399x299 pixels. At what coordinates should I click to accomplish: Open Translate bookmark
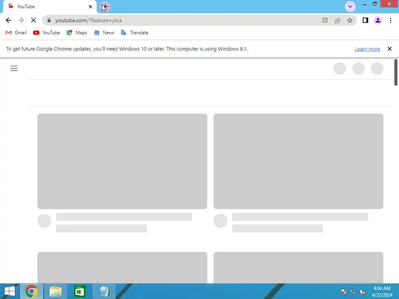pos(134,33)
